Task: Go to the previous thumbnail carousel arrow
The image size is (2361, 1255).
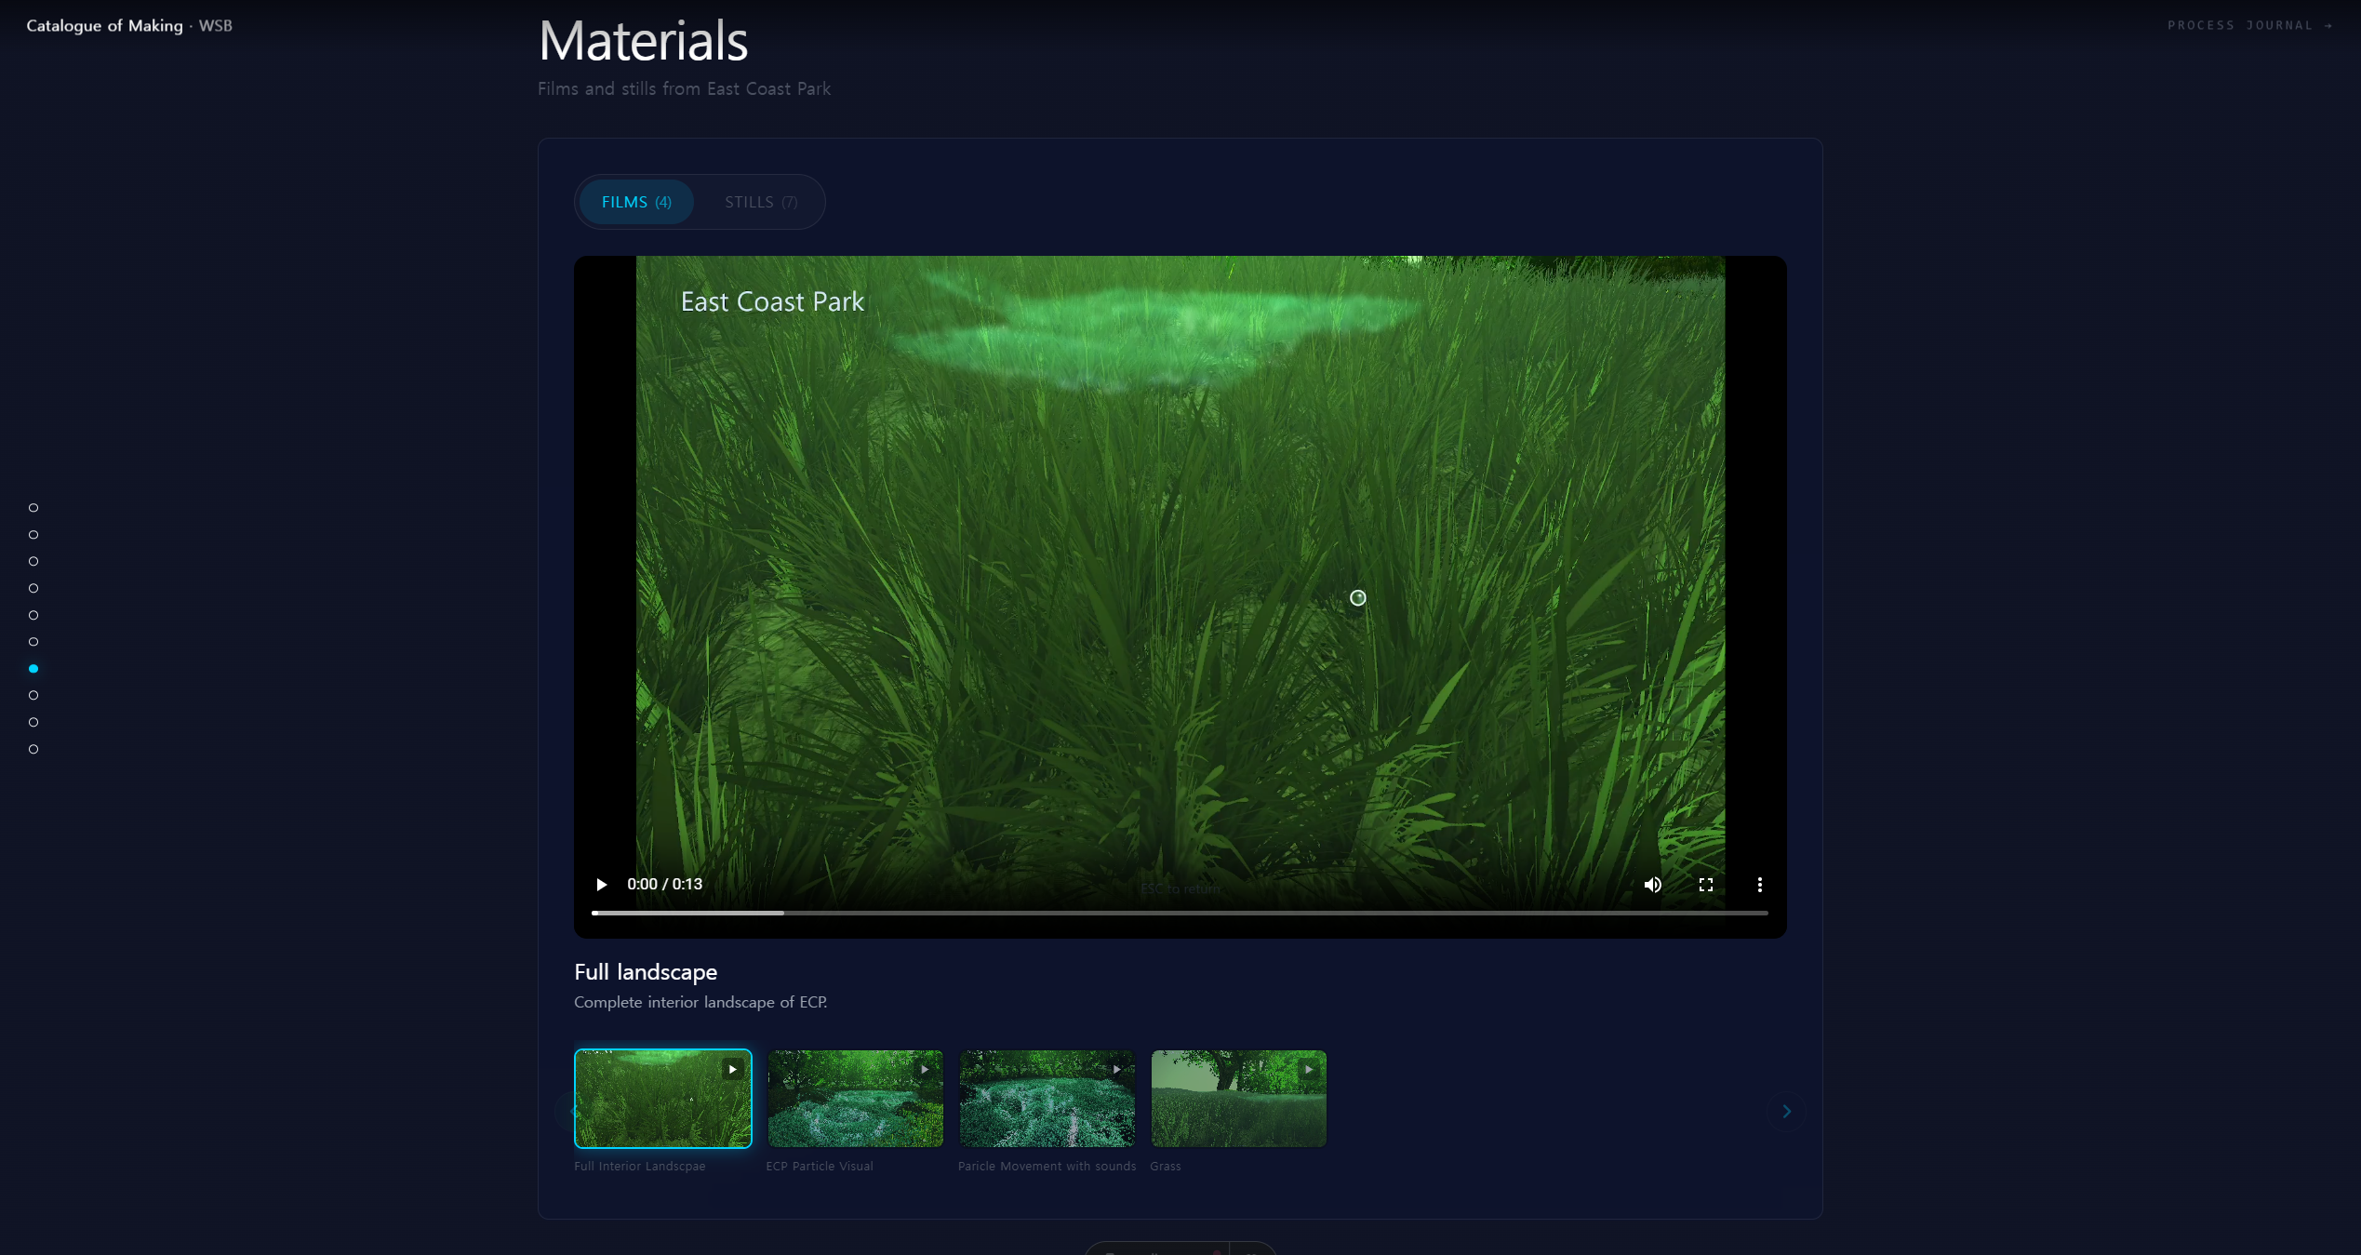Action: tap(572, 1111)
